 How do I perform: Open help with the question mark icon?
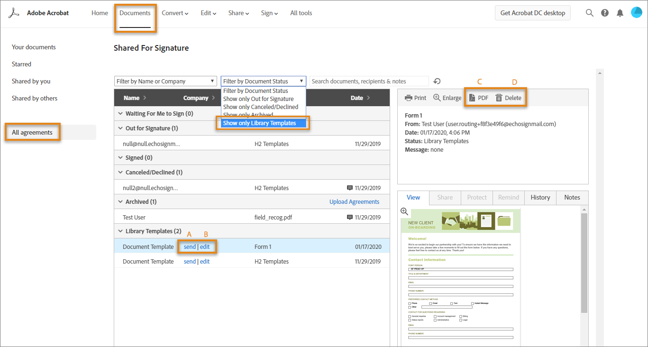(x=604, y=13)
